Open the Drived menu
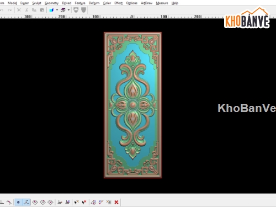Viewport: 276px width, 207px height. (67, 3)
